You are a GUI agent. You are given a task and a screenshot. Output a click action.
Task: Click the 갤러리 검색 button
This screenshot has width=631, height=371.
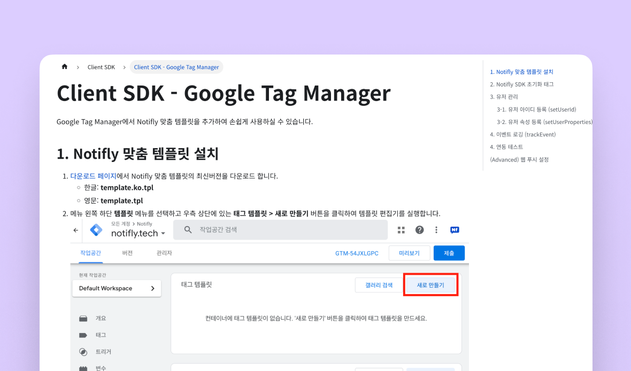coord(379,285)
